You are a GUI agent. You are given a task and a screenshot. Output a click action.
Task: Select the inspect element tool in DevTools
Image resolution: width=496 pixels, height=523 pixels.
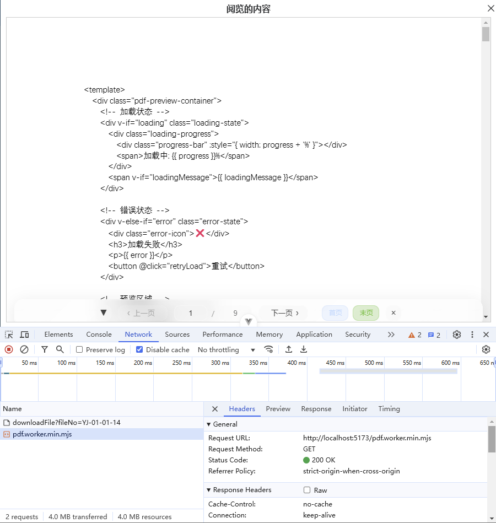point(8,334)
